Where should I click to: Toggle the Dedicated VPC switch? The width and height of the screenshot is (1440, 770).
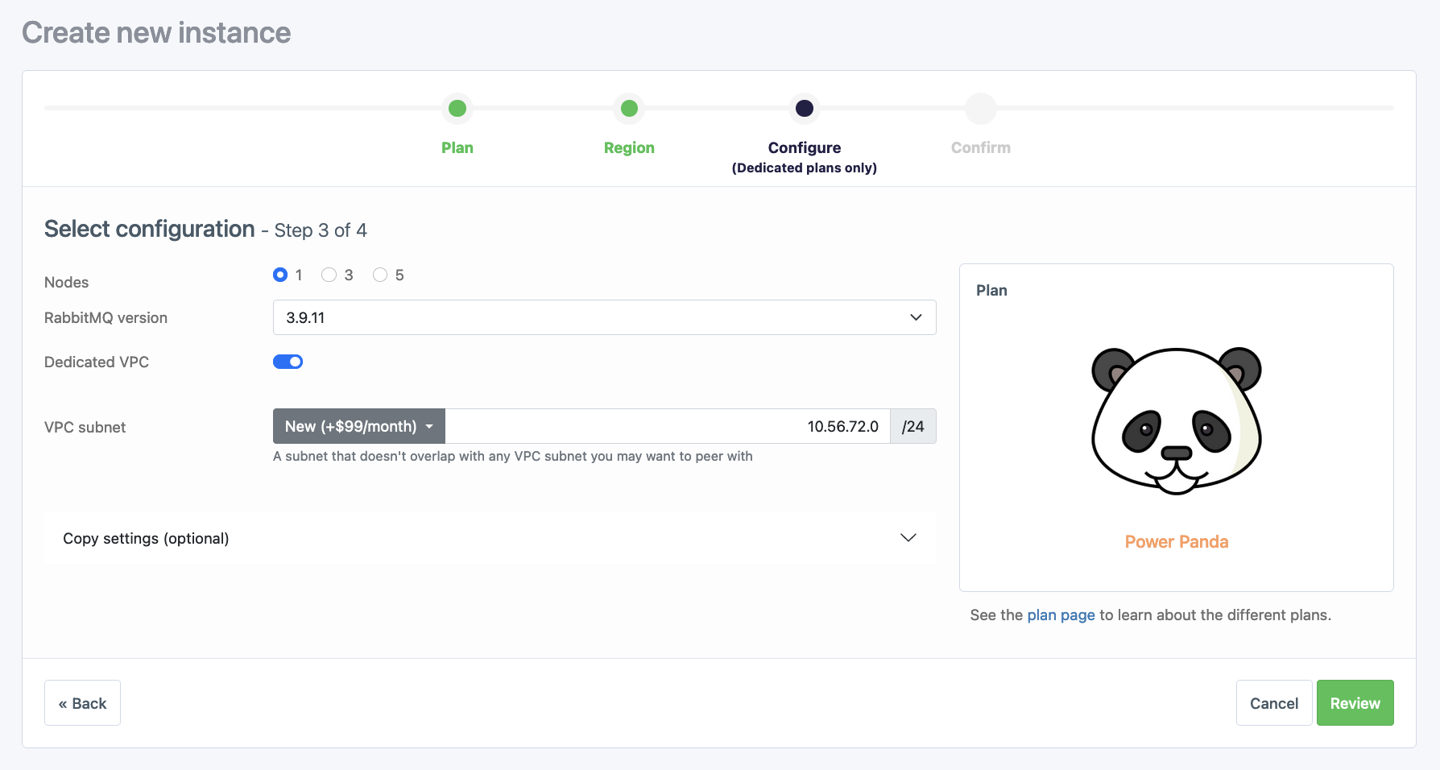coord(288,362)
